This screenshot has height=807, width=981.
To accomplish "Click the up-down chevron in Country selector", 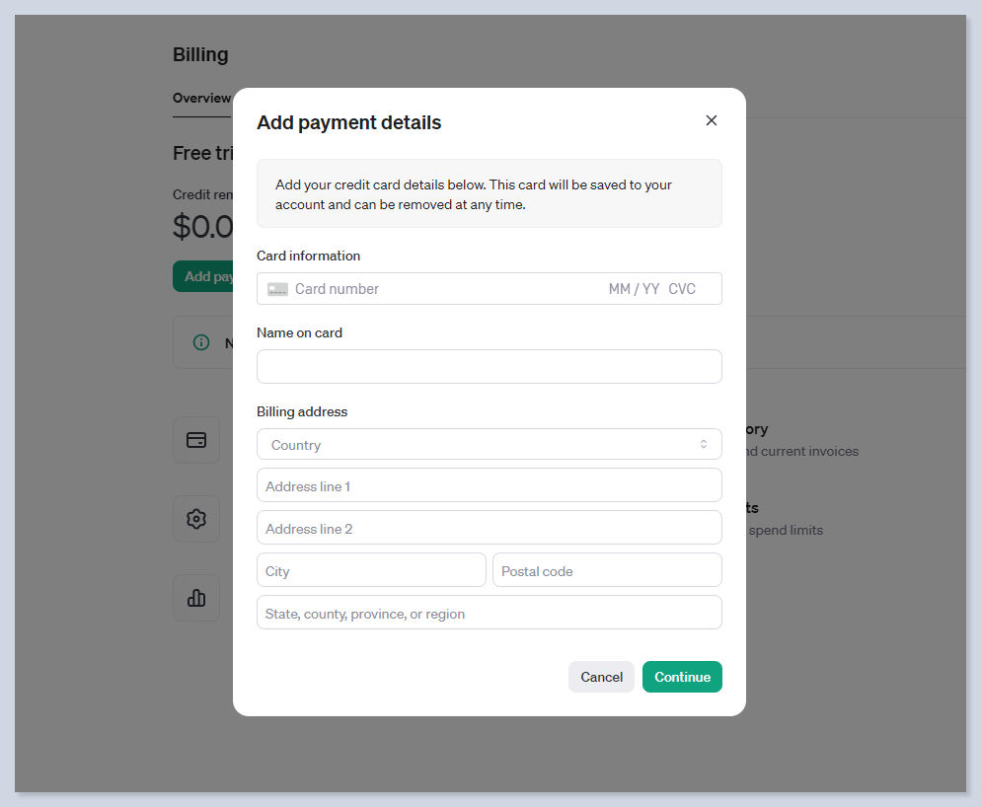I will click(x=704, y=445).
